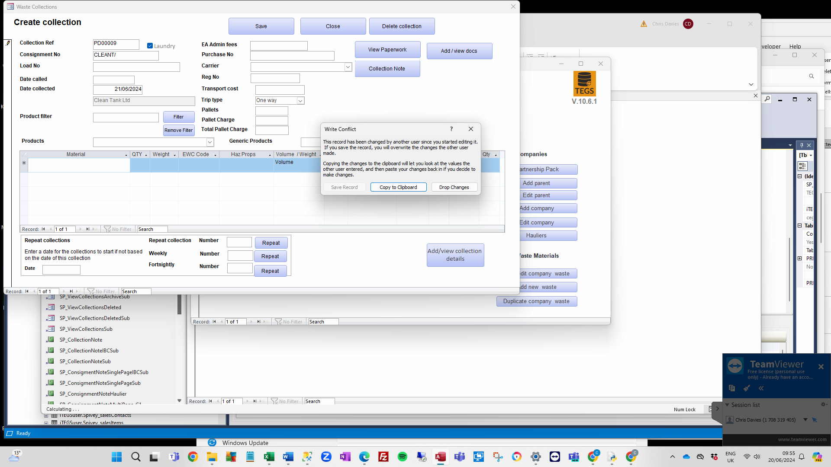Open Microsoft Access from the taskbar

point(440,457)
